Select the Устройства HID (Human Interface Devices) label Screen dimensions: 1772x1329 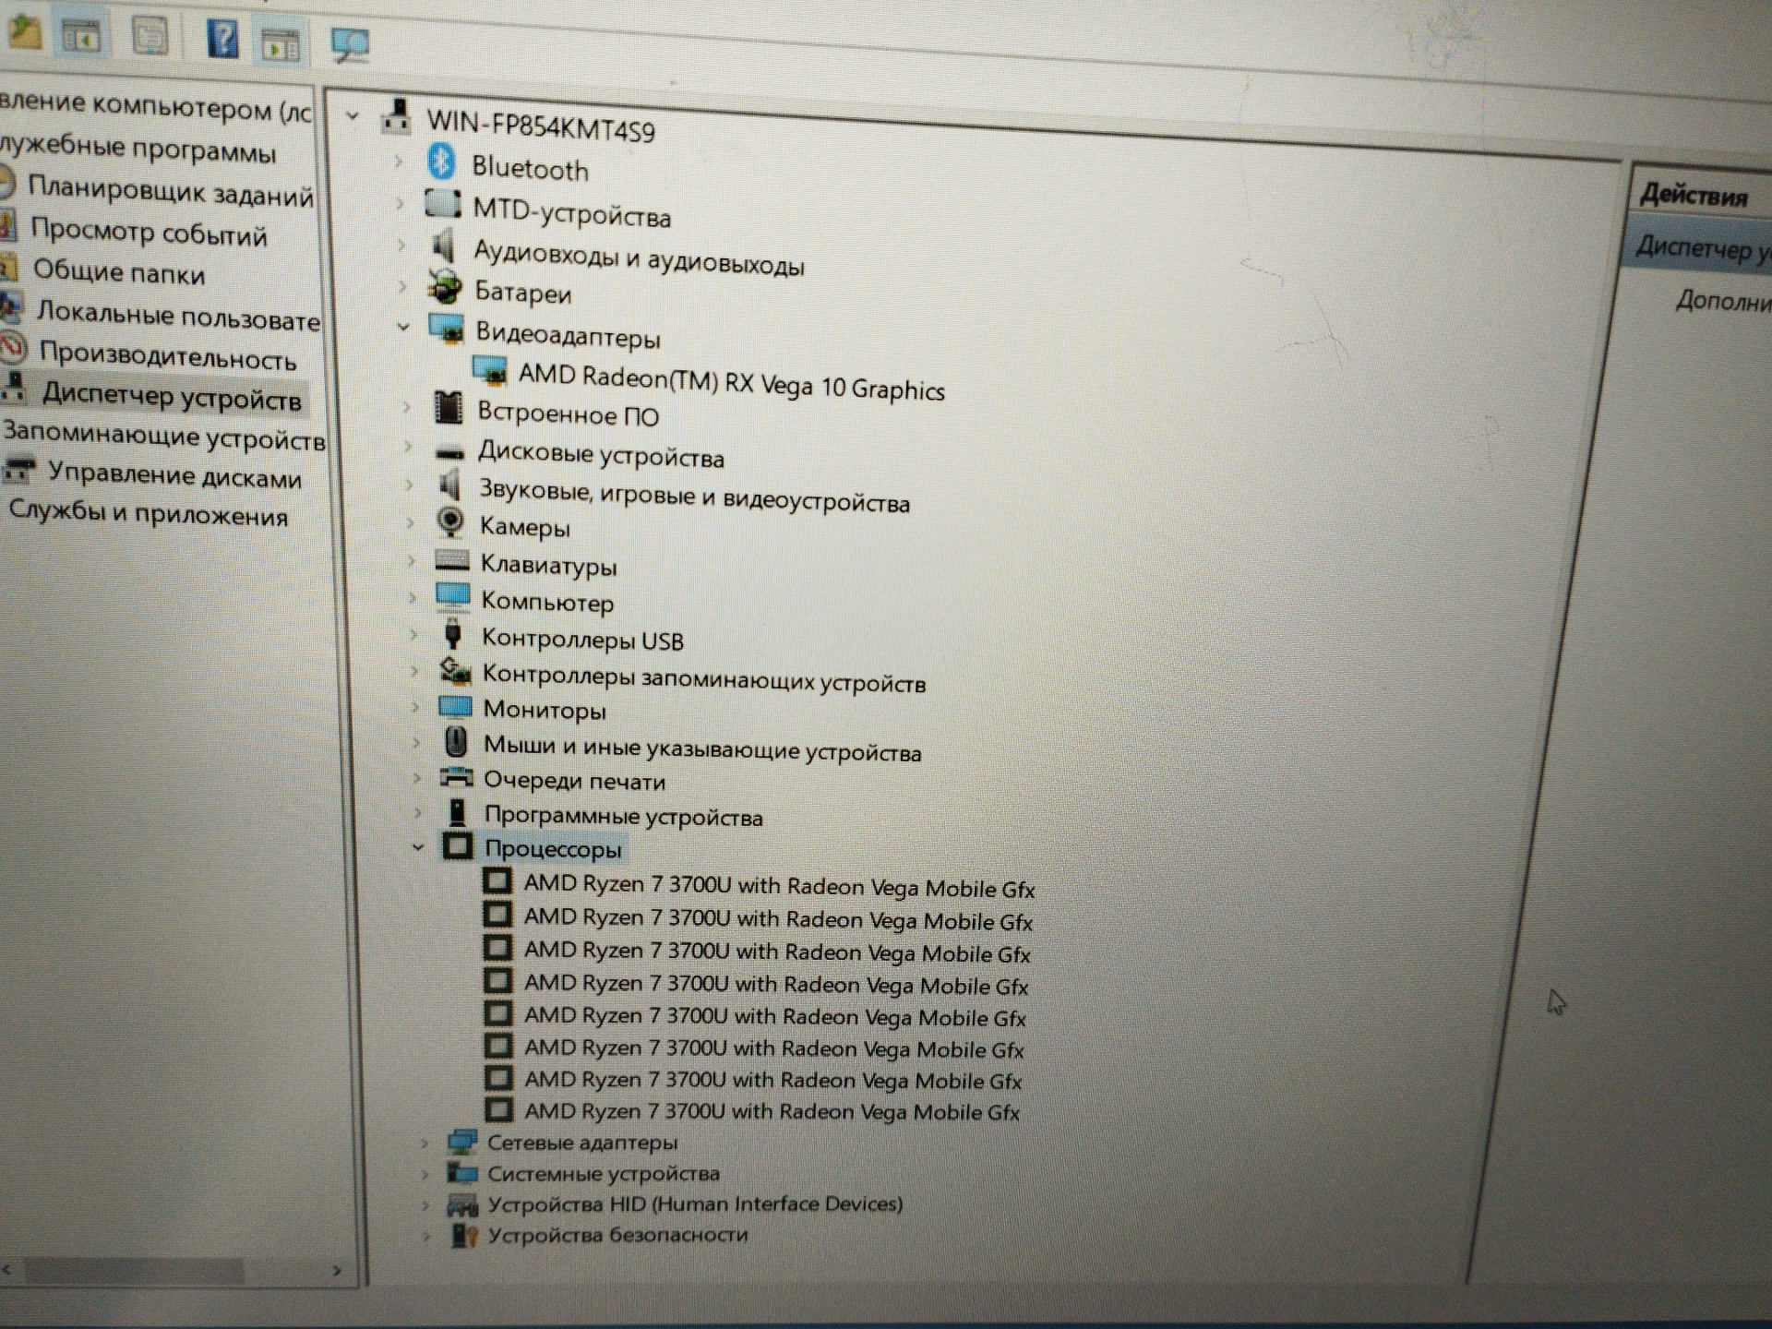point(695,1204)
